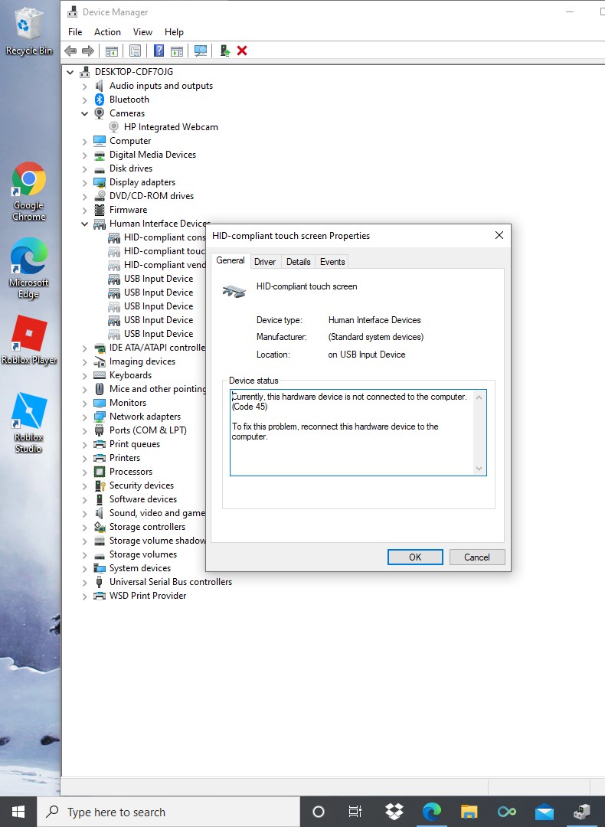Expand the WSD Print Provider category
Viewport: 605px width, 827px height.
click(84, 596)
